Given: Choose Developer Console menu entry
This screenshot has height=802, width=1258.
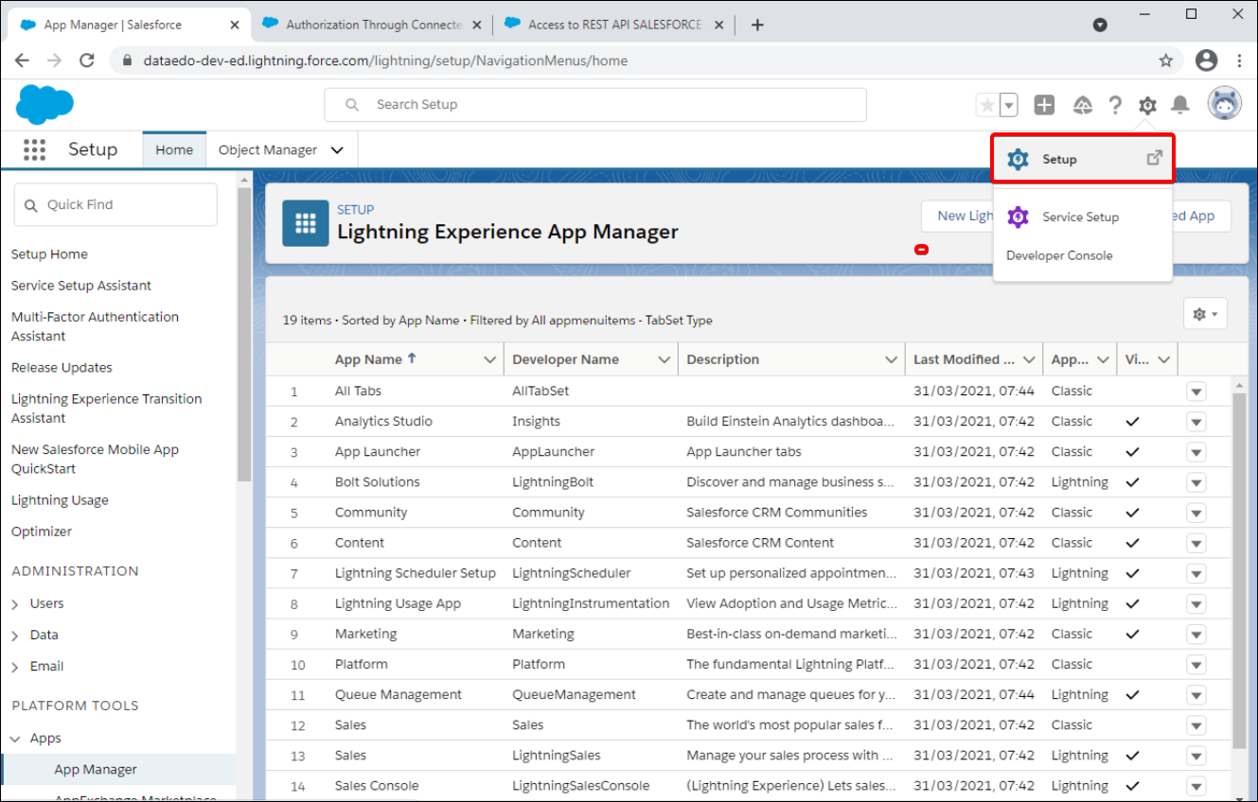Looking at the screenshot, I should pyautogui.click(x=1059, y=255).
